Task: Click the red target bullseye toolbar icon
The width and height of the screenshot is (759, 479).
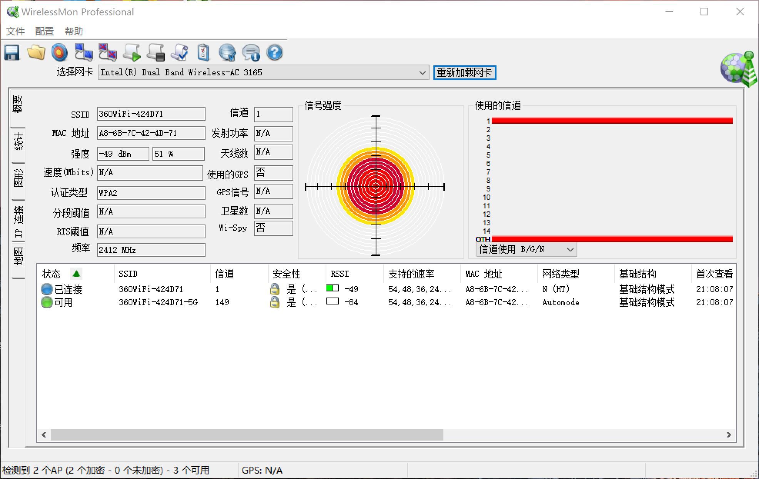Action: tap(59, 53)
